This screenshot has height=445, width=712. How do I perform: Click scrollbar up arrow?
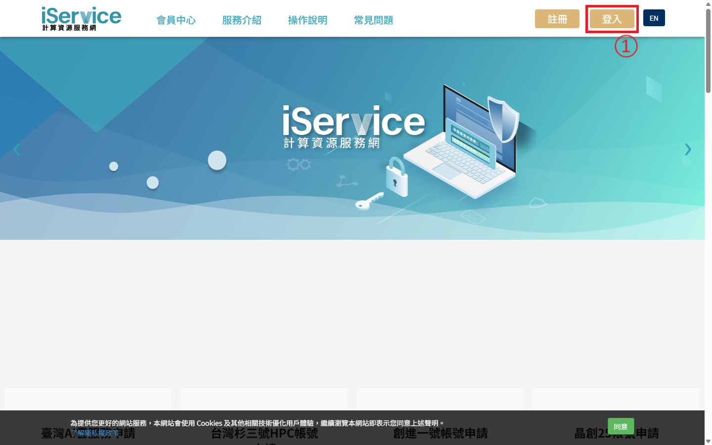pyautogui.click(x=708, y=3)
